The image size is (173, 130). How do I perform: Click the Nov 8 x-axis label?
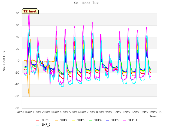(94, 112)
